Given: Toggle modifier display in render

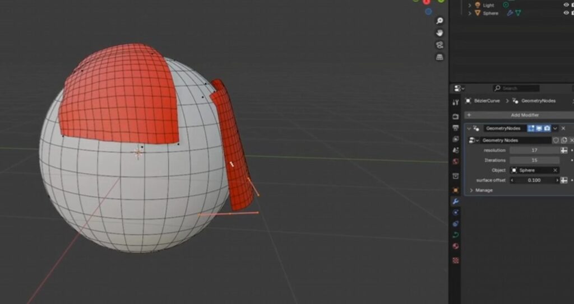Looking at the screenshot, I should [547, 128].
